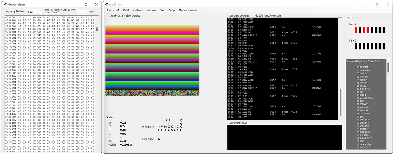Click the ROM path d:\65816\ROM\g4.bin
The image size is (394, 155).
point(268,16)
